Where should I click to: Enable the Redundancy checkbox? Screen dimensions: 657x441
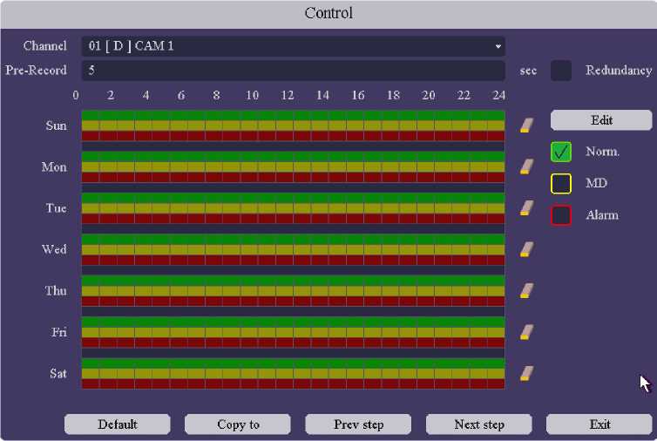561,71
